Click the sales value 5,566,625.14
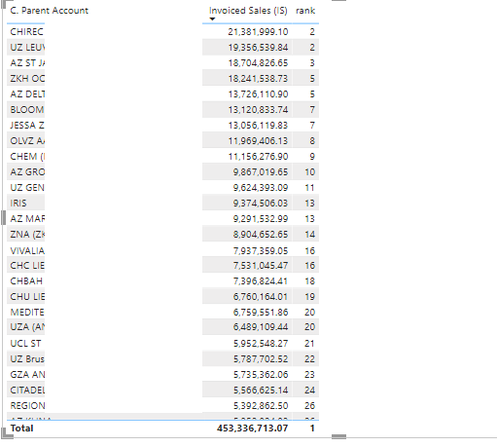Screen dimensions: 497x447 pos(261,391)
